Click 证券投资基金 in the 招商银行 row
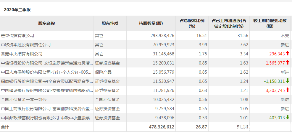Viewport: 292px width, 132px height. (107, 81)
